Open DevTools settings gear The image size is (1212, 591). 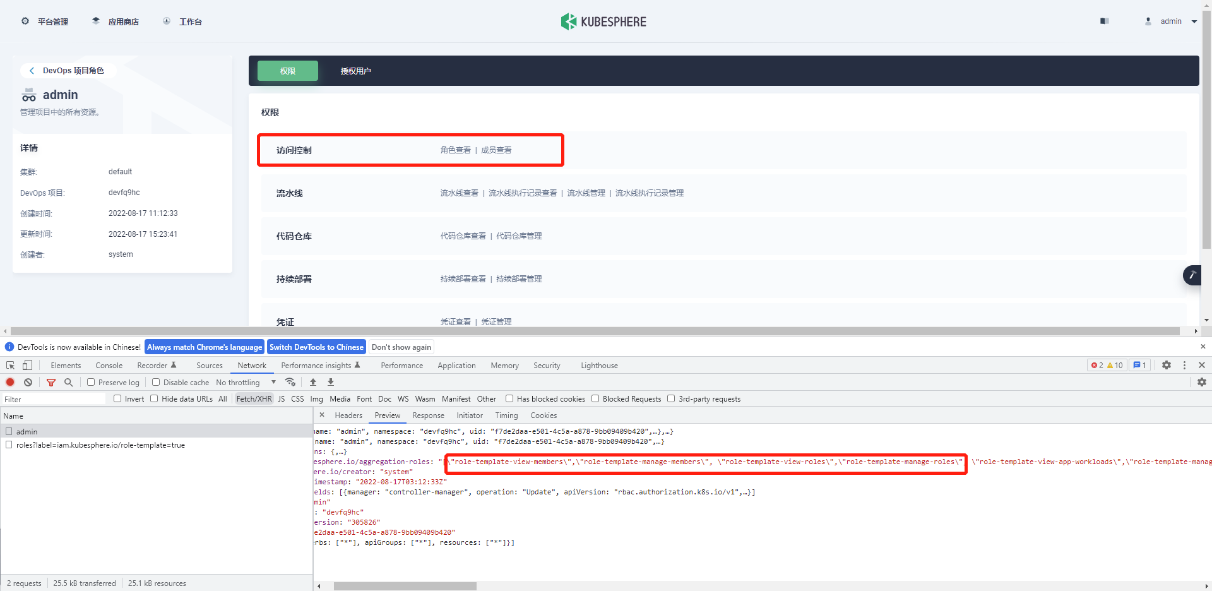point(1167,365)
